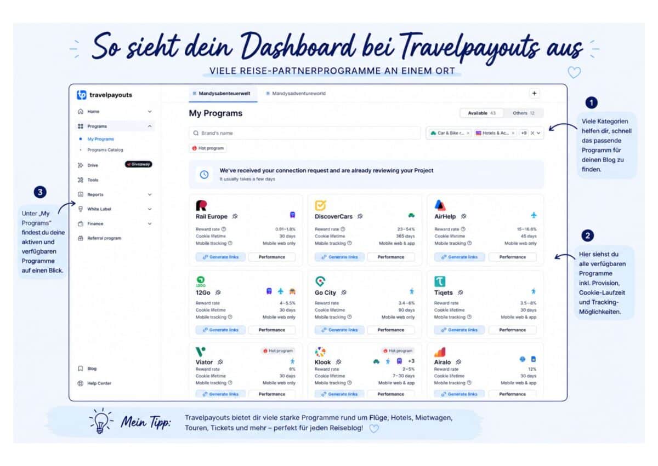
Task: Click Rail Europe's train category icon
Action: coord(293,215)
